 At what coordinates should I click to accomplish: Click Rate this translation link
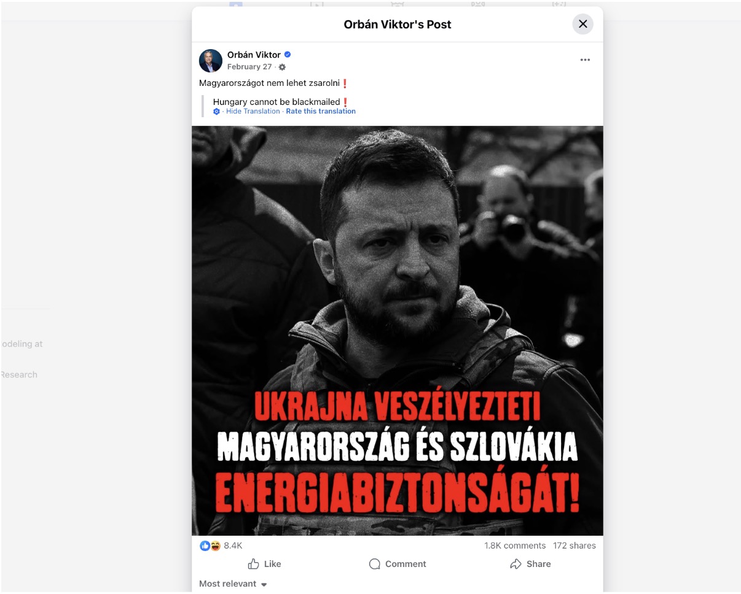tap(321, 111)
